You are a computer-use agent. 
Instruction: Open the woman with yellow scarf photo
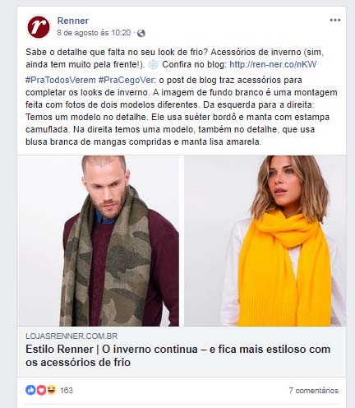(x=265, y=241)
